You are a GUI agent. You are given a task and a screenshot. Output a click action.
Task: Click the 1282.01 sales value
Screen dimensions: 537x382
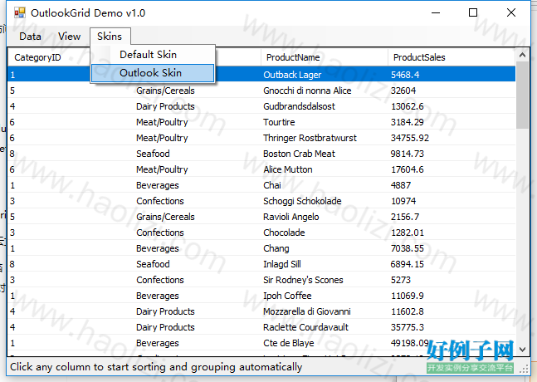(408, 233)
